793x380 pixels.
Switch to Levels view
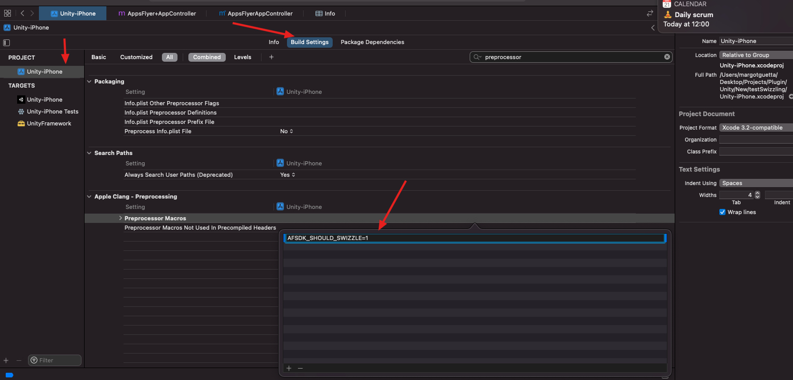(242, 57)
